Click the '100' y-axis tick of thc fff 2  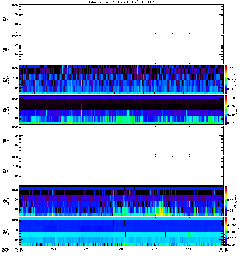15,166
